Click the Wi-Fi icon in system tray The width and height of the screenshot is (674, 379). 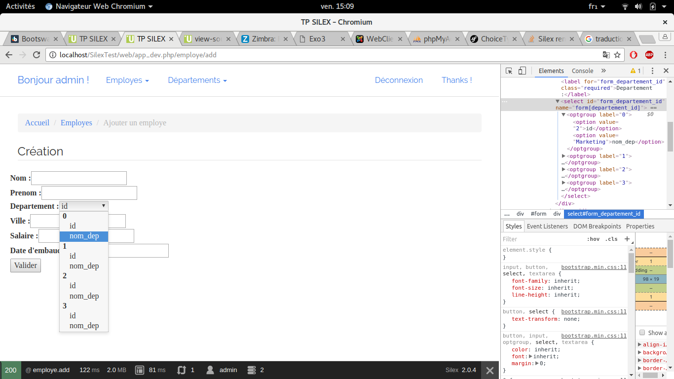[x=625, y=6]
